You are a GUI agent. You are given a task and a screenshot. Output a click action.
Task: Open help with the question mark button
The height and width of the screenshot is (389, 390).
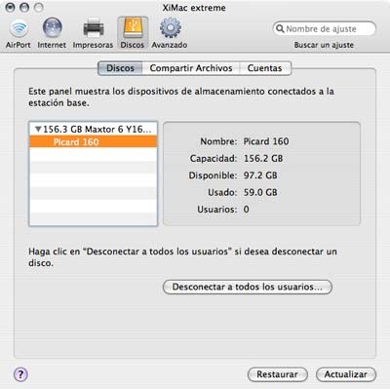coord(20,374)
